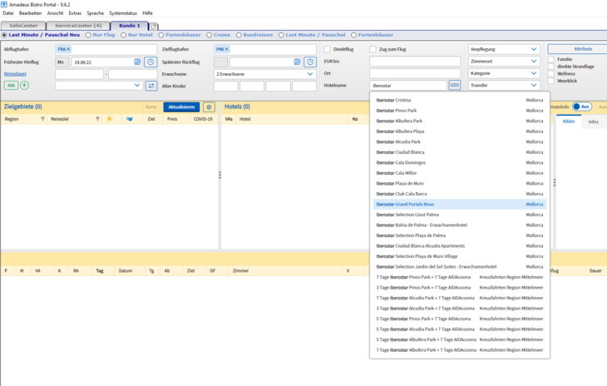
Task: Open calendar picker for Frühester Hinflug
Action: pos(137,62)
